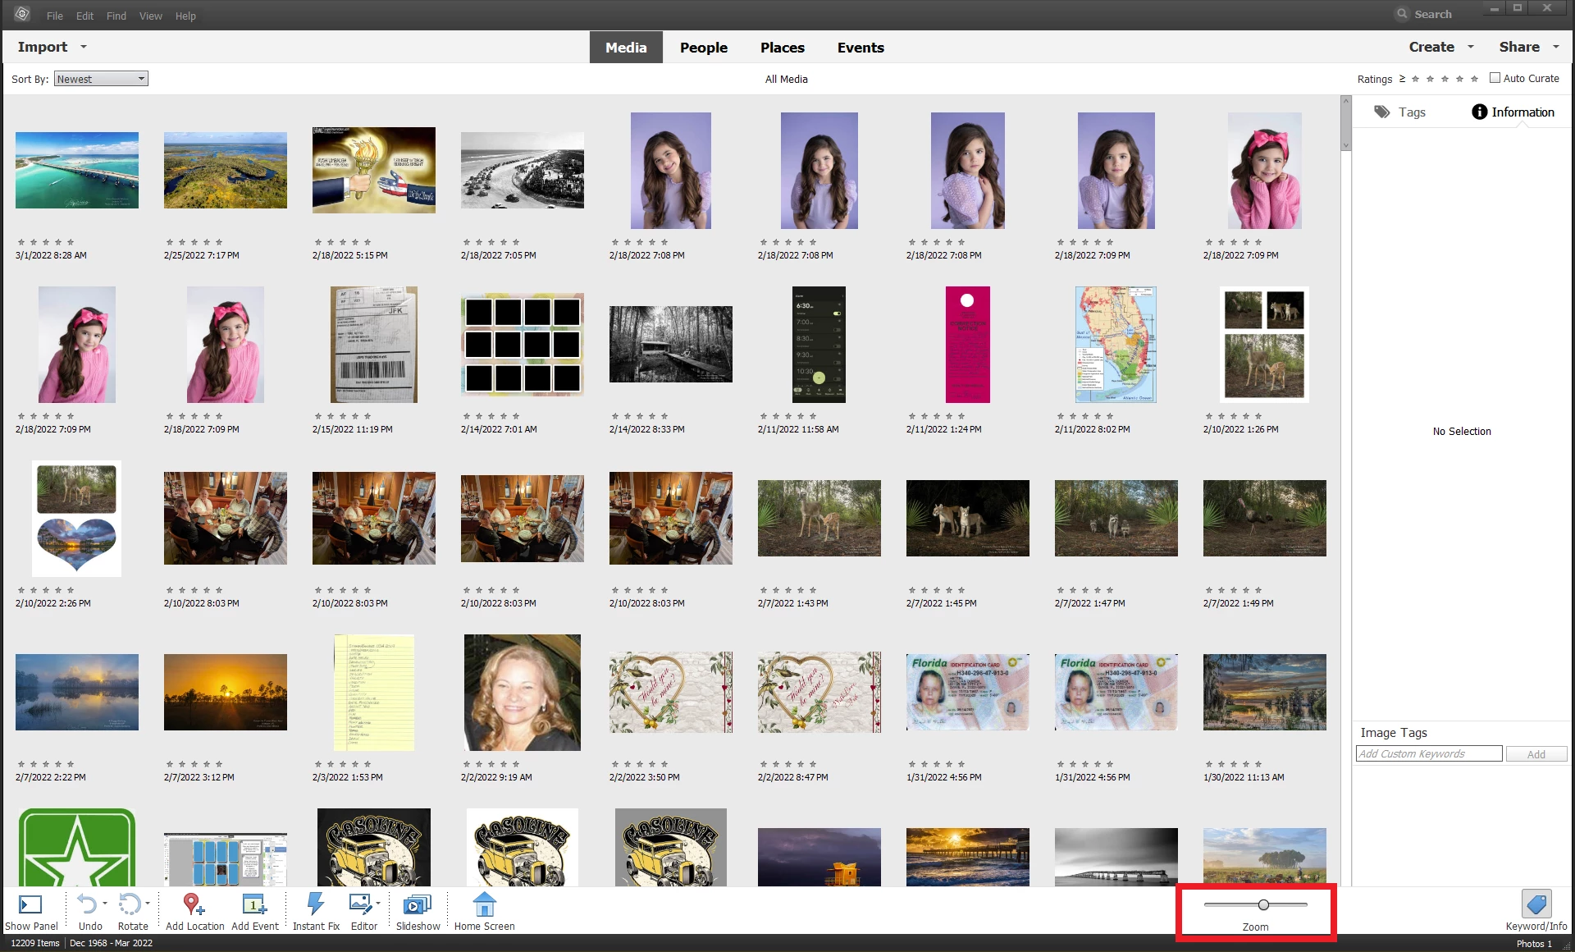The image size is (1575, 952).
Task: Click the Add keyword button
Action: (1536, 753)
